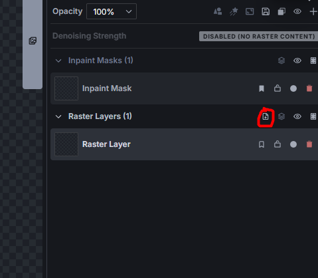Click the Inpaint Mask fill color circle
This screenshot has height=278, width=318.
(293, 88)
